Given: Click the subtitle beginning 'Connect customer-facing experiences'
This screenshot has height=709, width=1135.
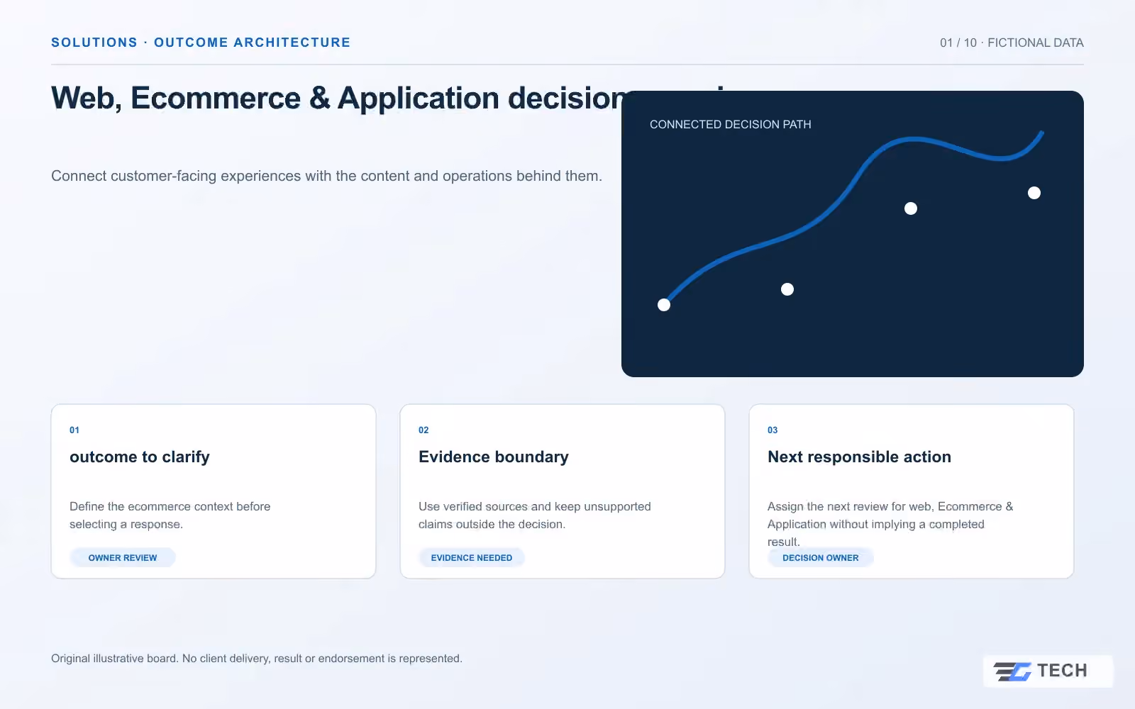Looking at the screenshot, I should click(x=326, y=176).
